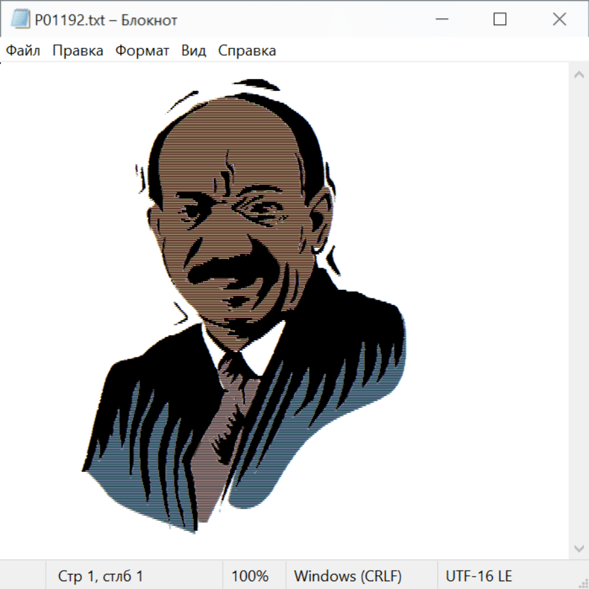Open the Файл menu
Screen dimensions: 589x589
click(23, 51)
